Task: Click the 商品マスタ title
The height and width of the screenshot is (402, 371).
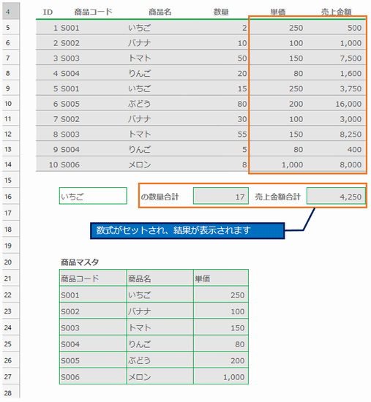Action: (80, 262)
